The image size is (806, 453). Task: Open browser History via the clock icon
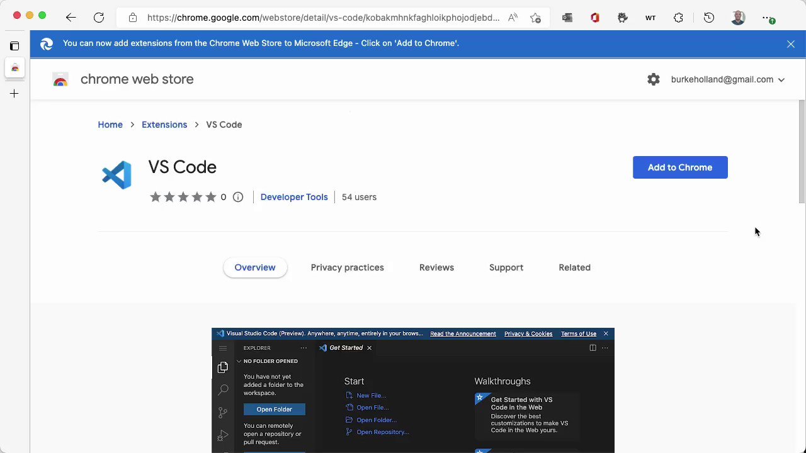[708, 18]
